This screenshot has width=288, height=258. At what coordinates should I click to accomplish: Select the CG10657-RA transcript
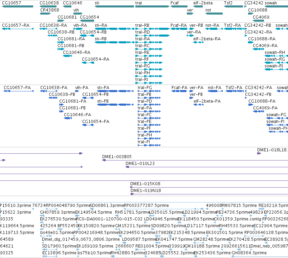(18, 29)
